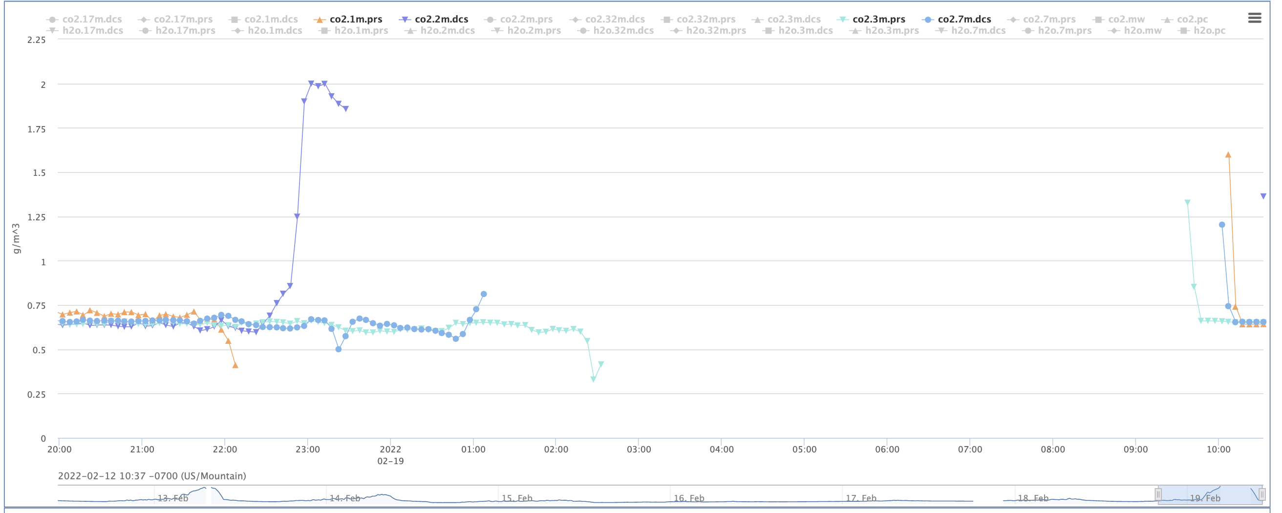The width and height of the screenshot is (1282, 513).
Task: Click the co2.7m.dcs blue circle legend icon
Action: [928, 20]
